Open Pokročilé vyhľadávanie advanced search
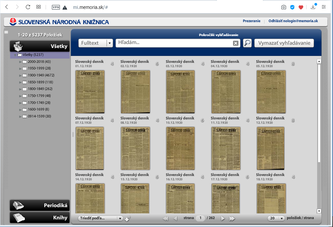333x227 pixels. 219,35
